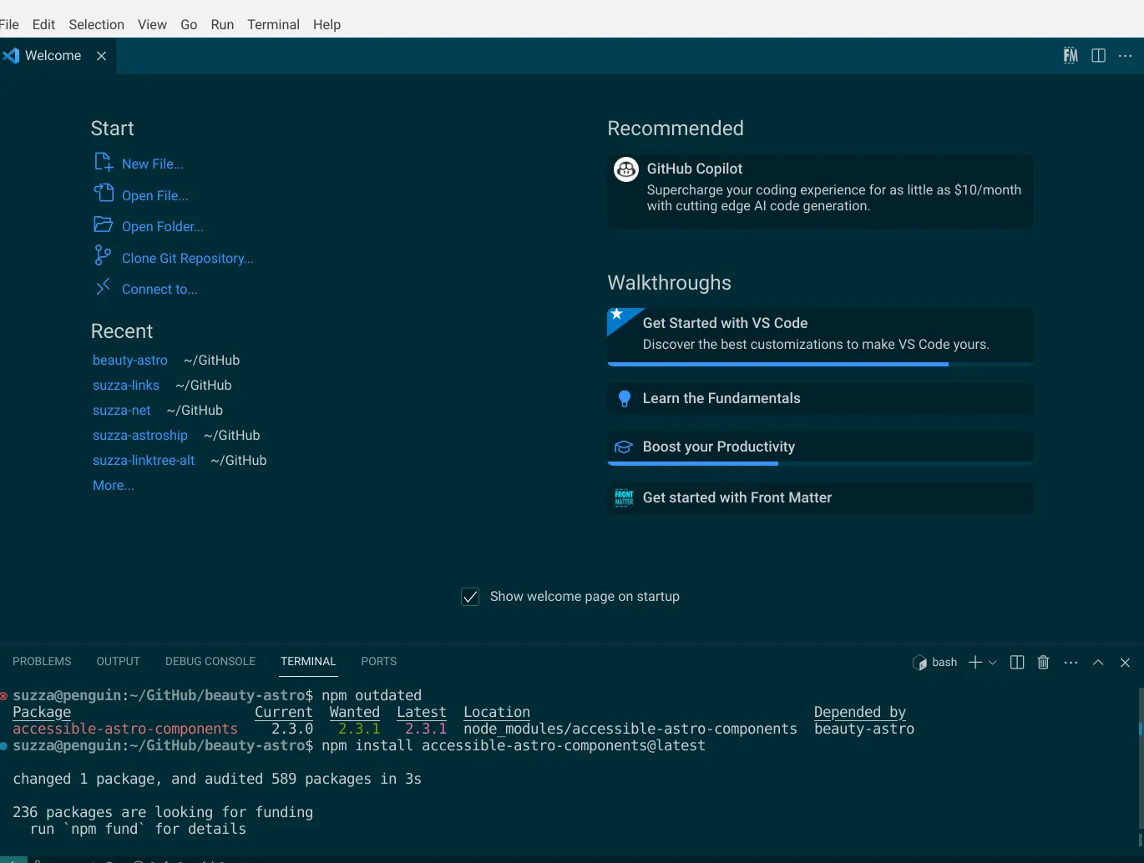Click the lightbulb icon for Fundamentals
Viewport: 1144px width, 863px height.
click(x=624, y=399)
